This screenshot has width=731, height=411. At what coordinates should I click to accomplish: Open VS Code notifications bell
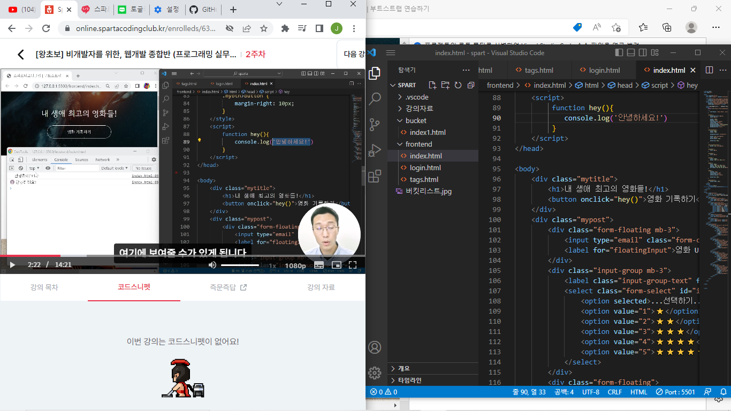(x=723, y=392)
